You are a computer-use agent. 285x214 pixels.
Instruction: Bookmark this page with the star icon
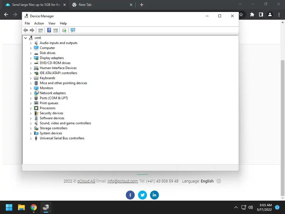[x=241, y=14]
